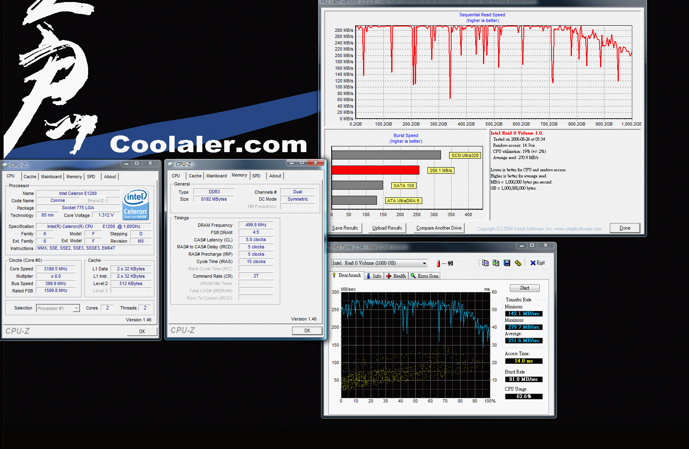Open CPU tab in Memory CPU-Z window
Image resolution: width=689 pixels, height=449 pixels.
176,176
